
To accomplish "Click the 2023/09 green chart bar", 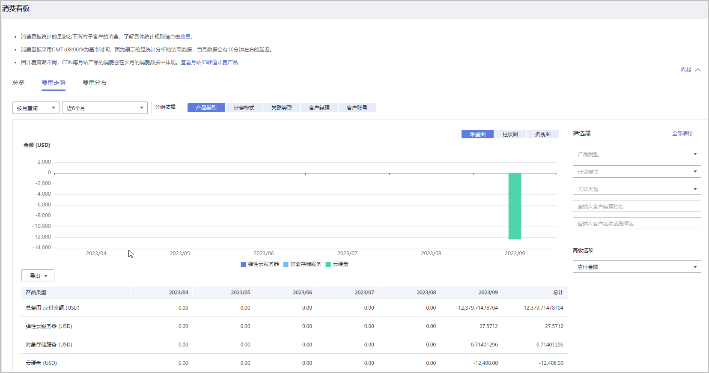I will click(x=515, y=206).
